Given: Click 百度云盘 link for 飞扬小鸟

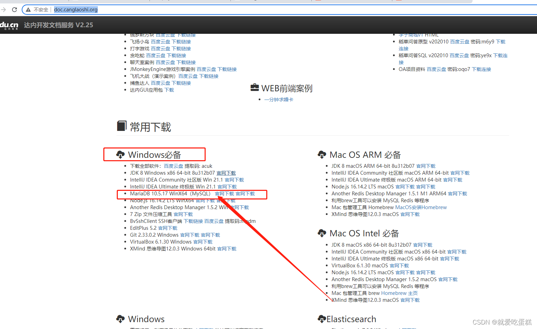Looking at the screenshot, I should coord(161,42).
